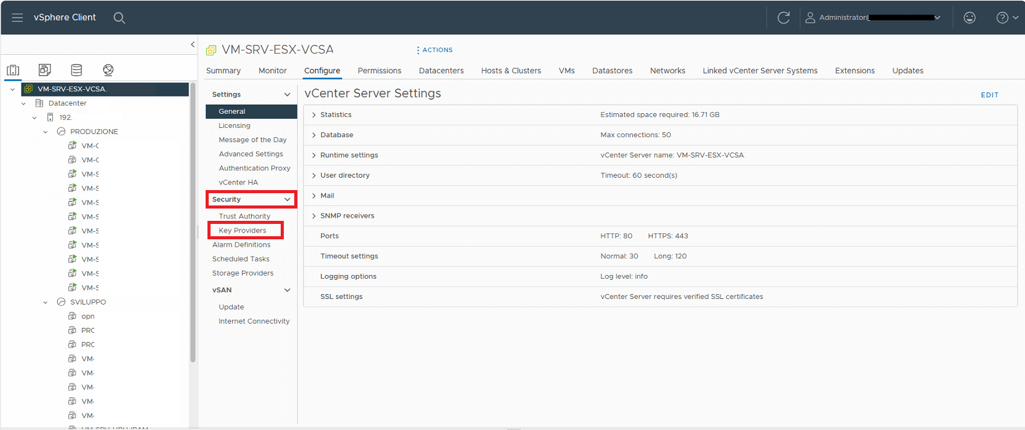Collapse the Datacenter tree node

coord(23,103)
